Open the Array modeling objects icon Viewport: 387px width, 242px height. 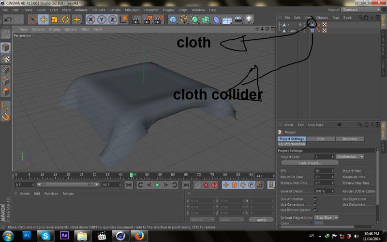pos(206,19)
